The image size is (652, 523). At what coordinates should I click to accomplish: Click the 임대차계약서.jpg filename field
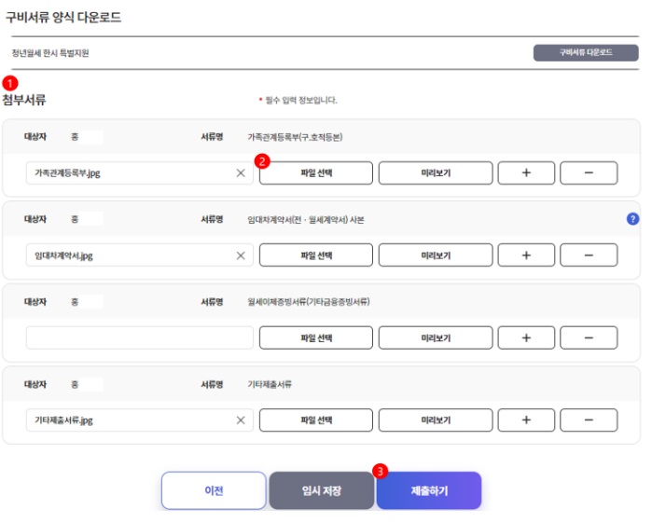tap(140, 255)
